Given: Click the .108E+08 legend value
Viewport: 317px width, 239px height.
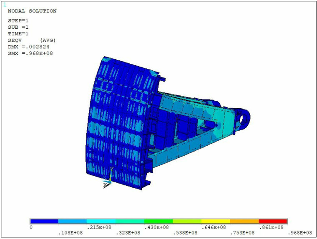Looking at the screenshot, I should (x=70, y=233).
